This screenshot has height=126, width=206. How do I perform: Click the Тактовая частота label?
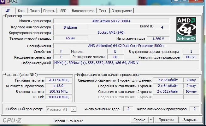pyautogui.click(x=29, y=80)
